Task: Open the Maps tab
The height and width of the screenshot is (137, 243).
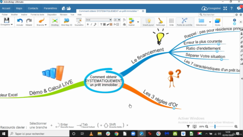Action: 19,8
